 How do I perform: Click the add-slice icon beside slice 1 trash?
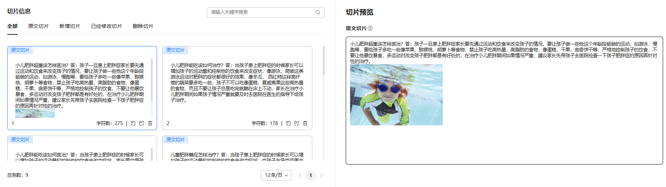pos(142,124)
